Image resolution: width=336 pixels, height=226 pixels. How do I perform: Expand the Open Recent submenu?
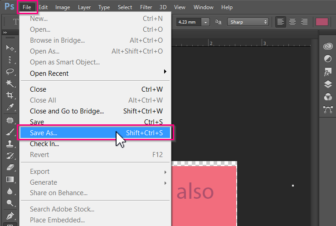click(165, 71)
